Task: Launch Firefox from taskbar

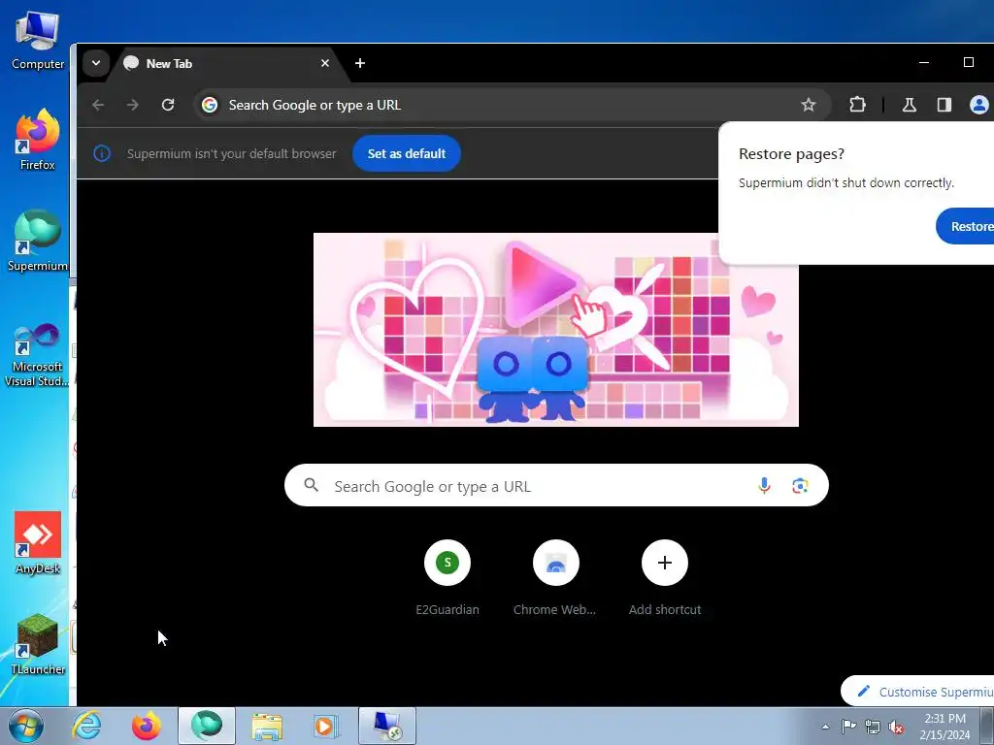Action: click(146, 726)
